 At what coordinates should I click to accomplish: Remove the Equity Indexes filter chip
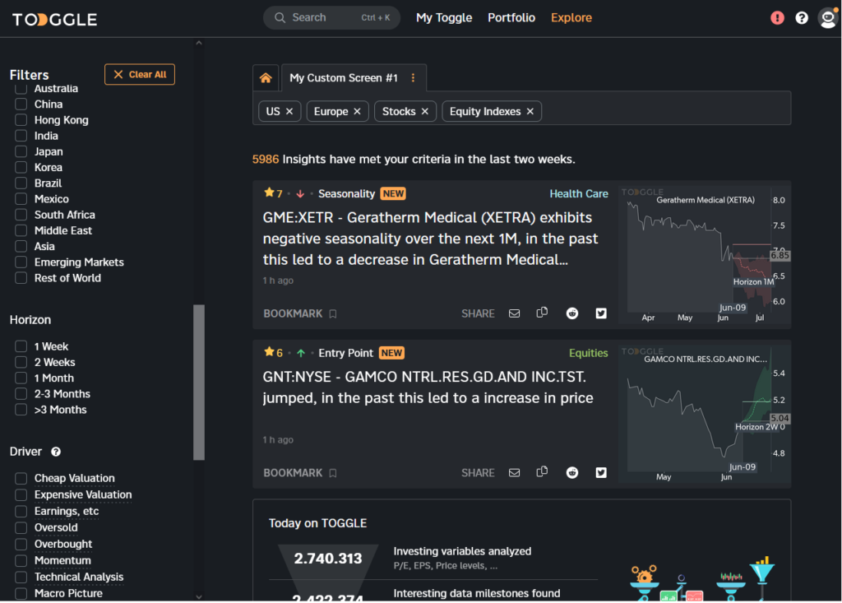coord(530,111)
